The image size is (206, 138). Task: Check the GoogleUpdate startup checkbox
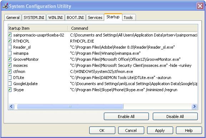[10, 84]
